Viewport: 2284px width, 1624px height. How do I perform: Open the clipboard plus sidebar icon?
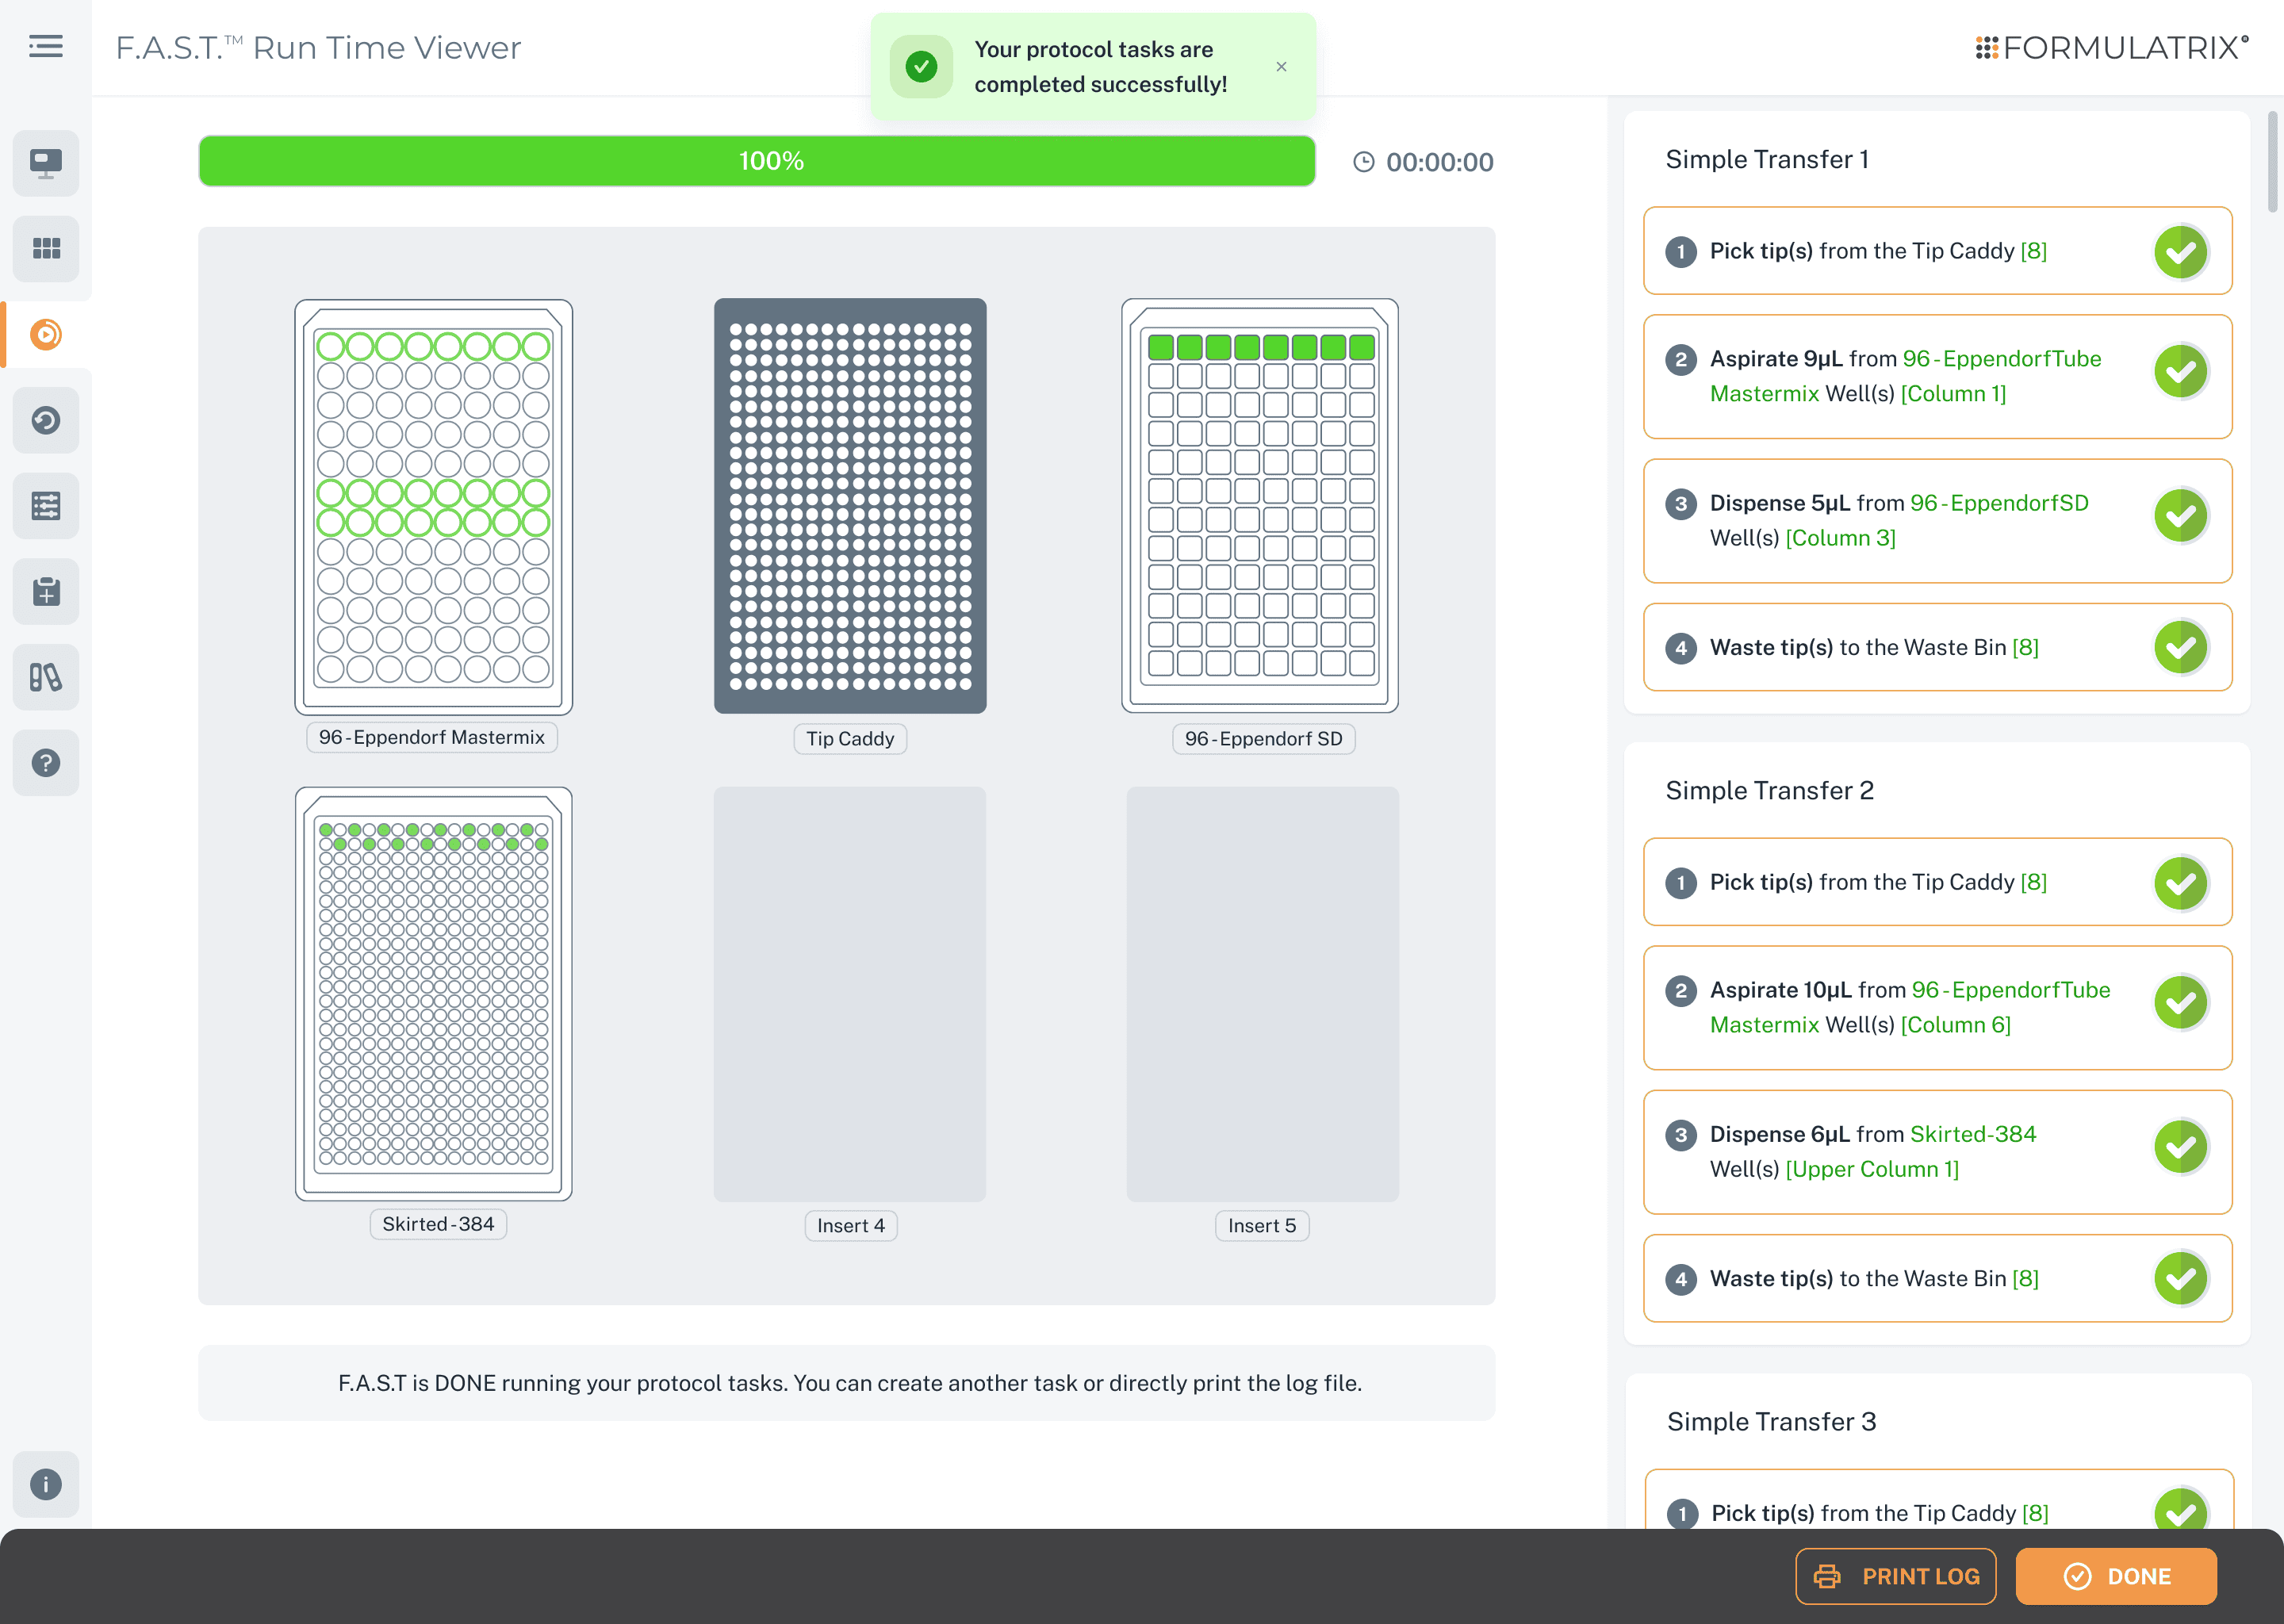[x=46, y=592]
